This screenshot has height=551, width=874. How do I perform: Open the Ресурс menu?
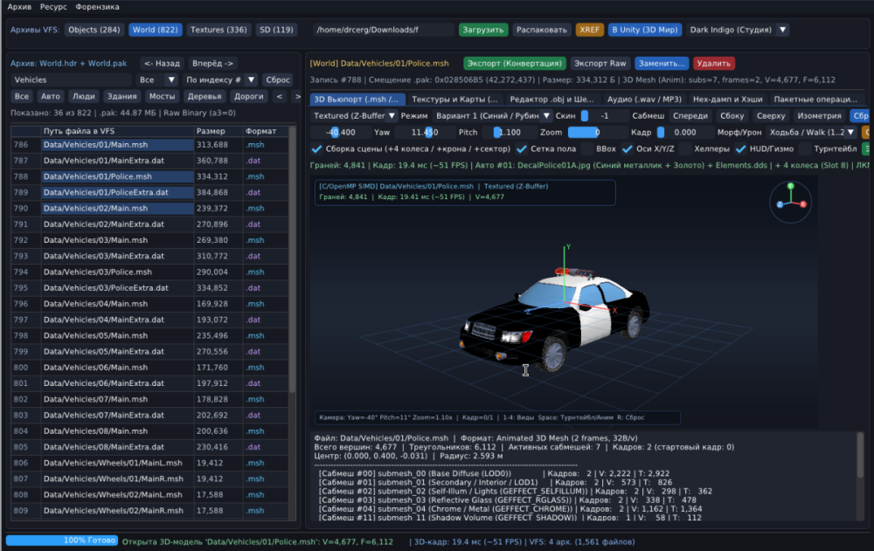(x=53, y=7)
